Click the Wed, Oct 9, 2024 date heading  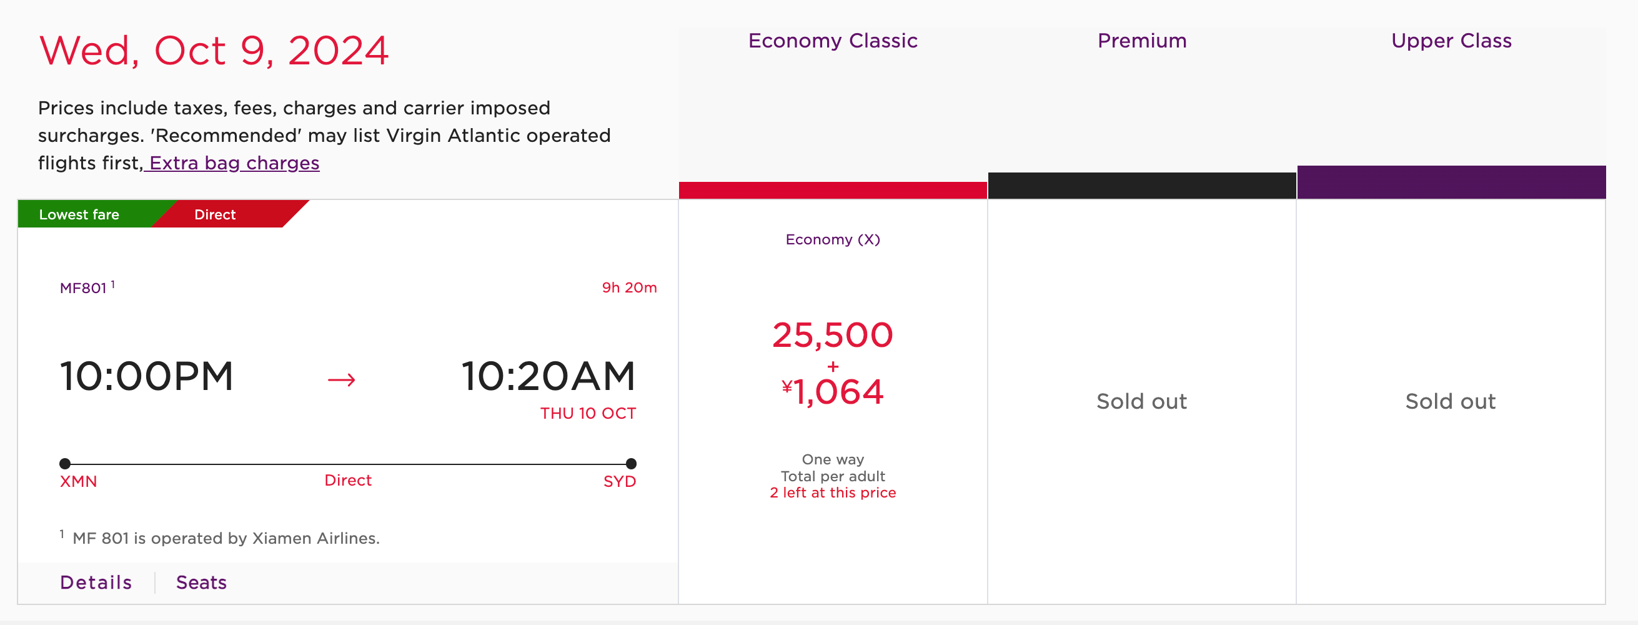click(x=214, y=50)
